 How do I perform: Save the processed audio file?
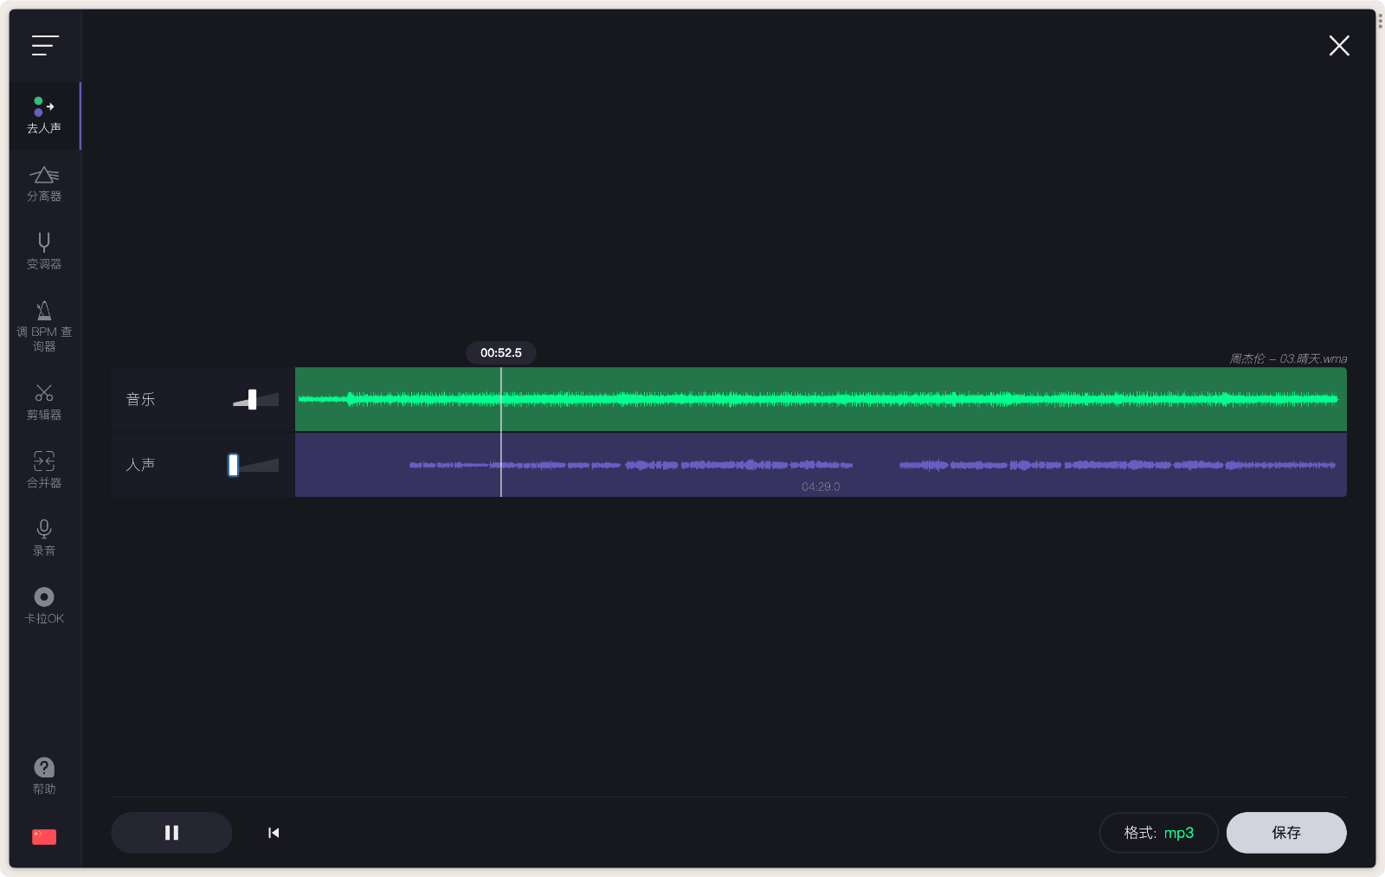point(1286,833)
